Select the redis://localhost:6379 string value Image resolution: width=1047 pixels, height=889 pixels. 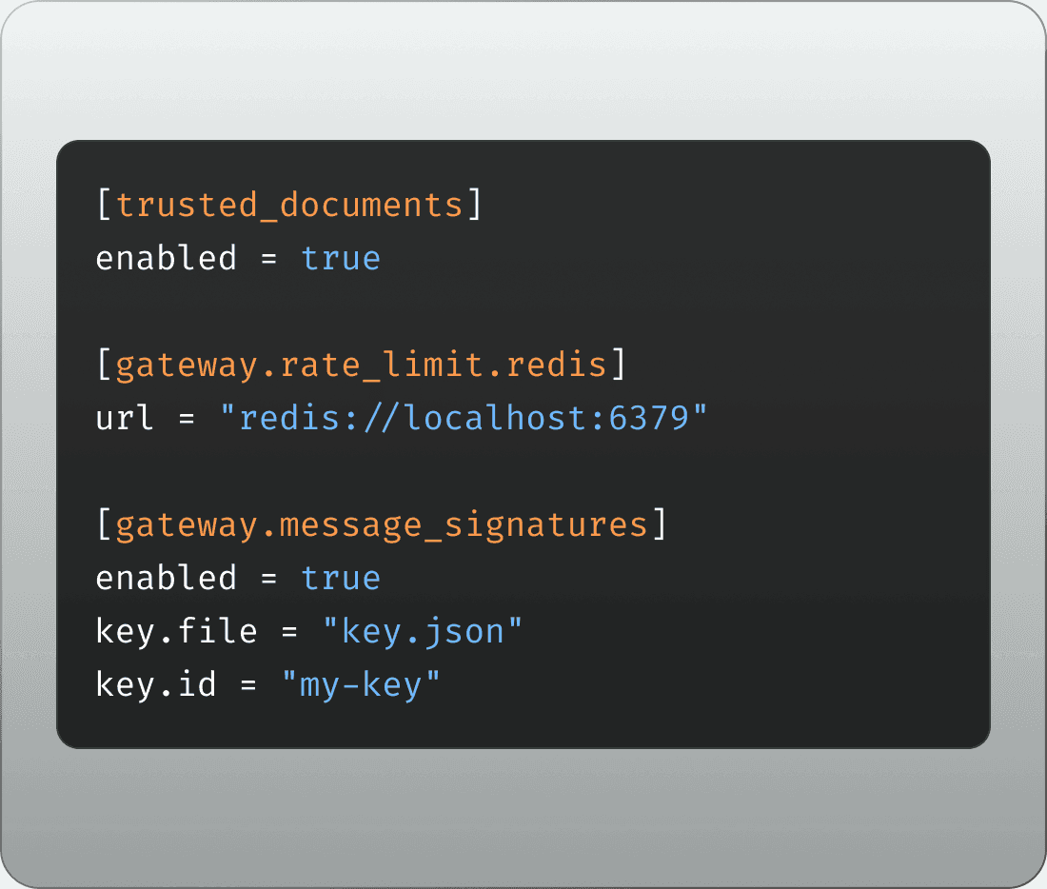click(x=464, y=419)
